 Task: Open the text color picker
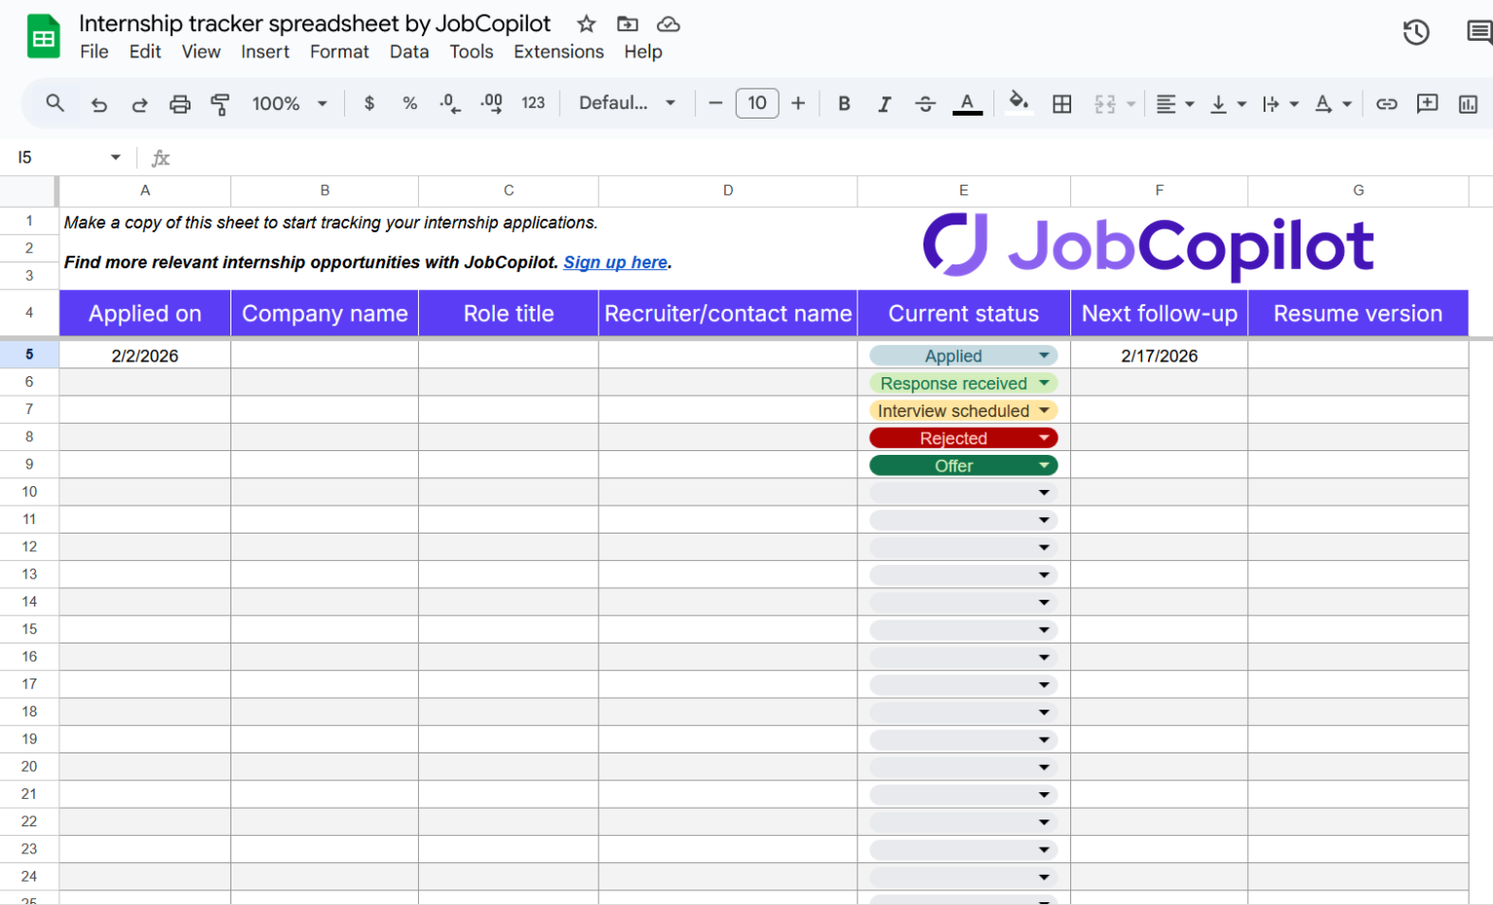tap(967, 103)
